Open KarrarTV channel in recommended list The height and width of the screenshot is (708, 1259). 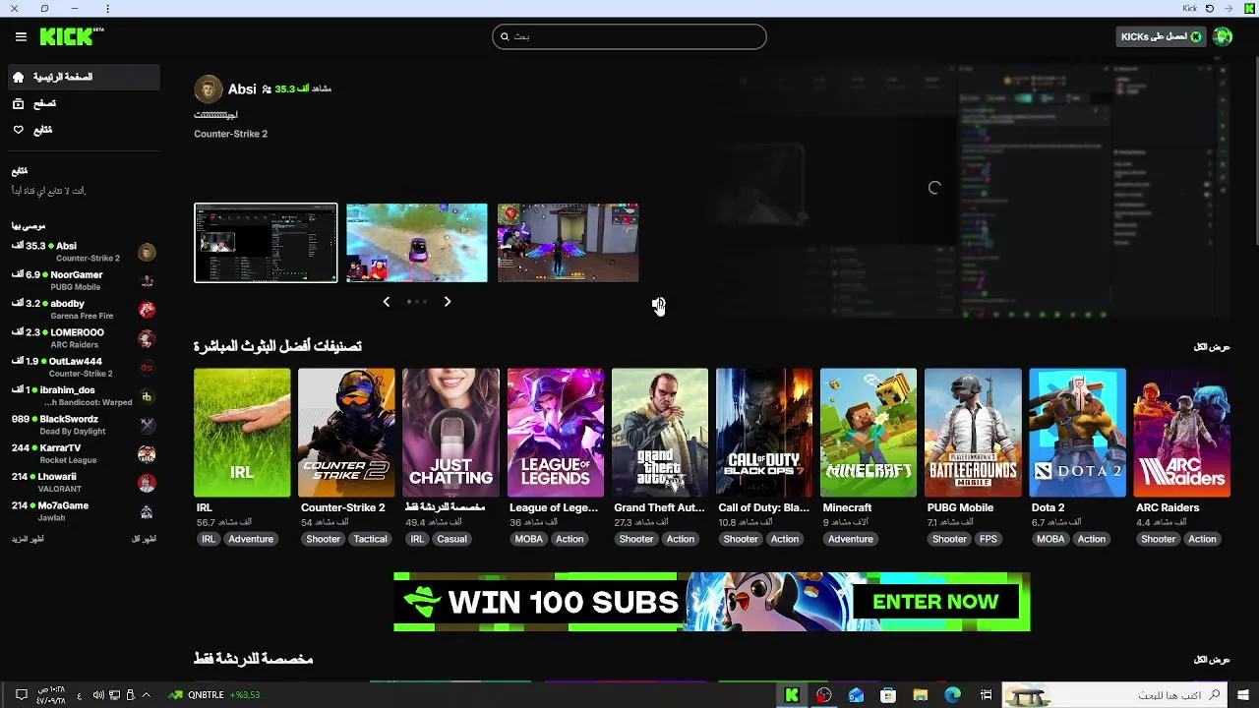(84, 453)
